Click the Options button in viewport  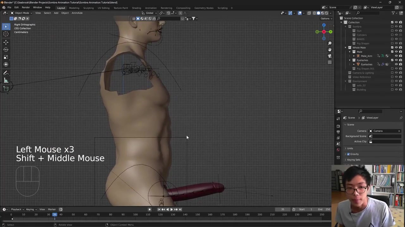[x=326, y=18]
